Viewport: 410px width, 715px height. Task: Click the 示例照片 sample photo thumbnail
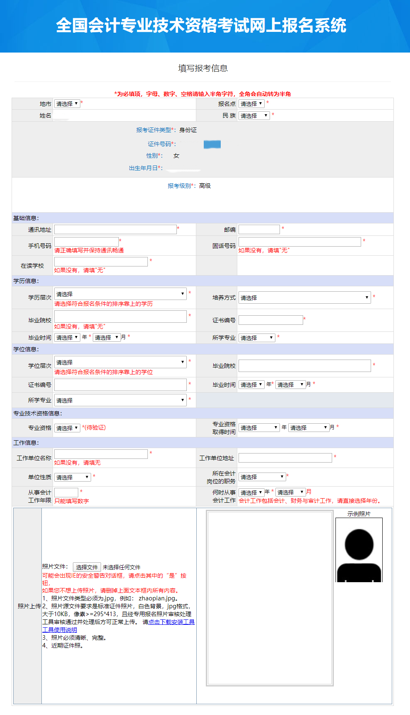359,550
